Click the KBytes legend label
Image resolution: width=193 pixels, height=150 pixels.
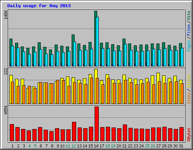[x=189, y=135]
